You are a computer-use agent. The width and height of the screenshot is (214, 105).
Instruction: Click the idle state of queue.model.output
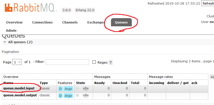pos(86,95)
